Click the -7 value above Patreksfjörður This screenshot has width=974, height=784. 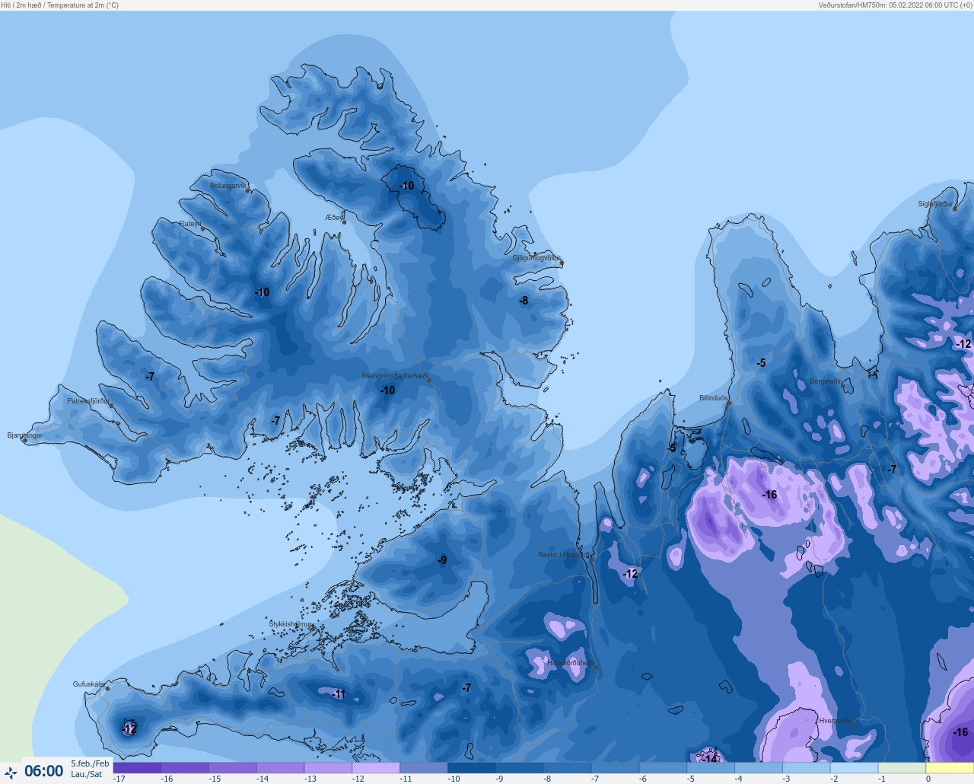150,377
